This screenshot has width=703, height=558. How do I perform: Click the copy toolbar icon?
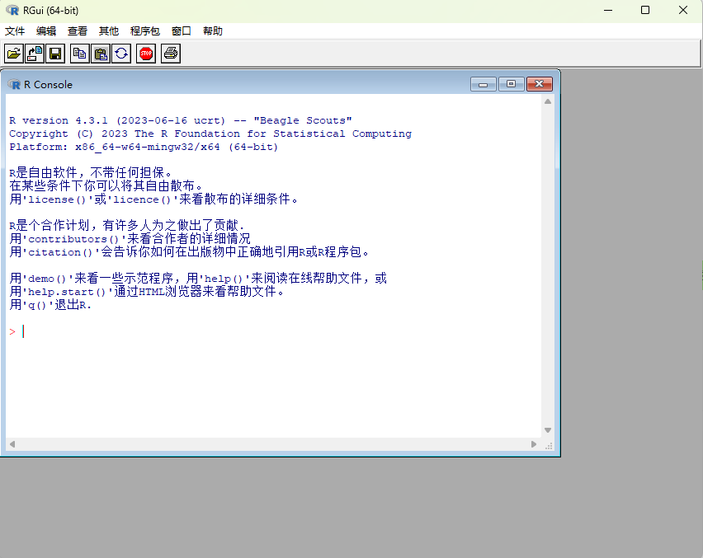[80, 54]
